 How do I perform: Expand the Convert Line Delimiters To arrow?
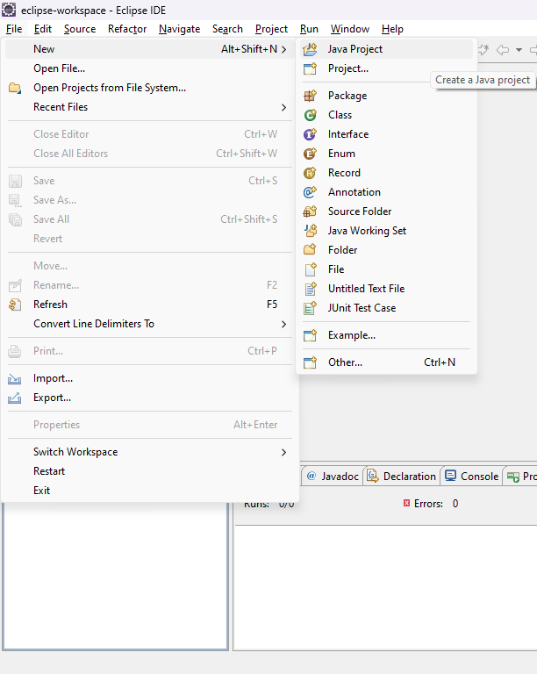click(x=283, y=324)
